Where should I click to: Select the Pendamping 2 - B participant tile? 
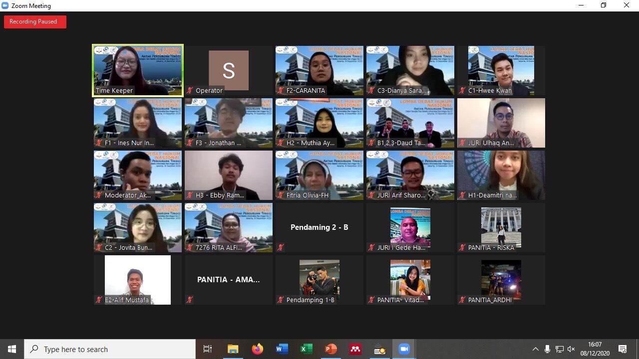click(x=319, y=227)
